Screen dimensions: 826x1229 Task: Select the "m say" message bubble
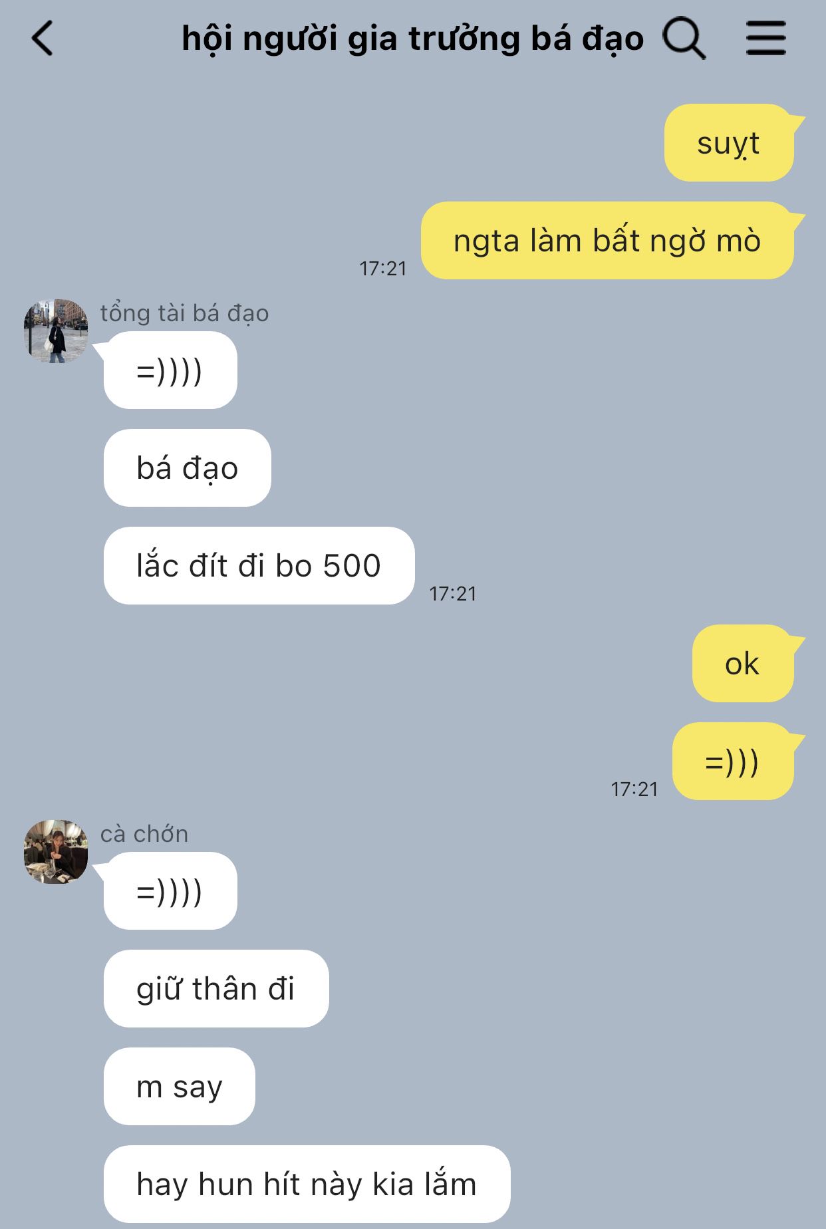pyautogui.click(x=180, y=1086)
